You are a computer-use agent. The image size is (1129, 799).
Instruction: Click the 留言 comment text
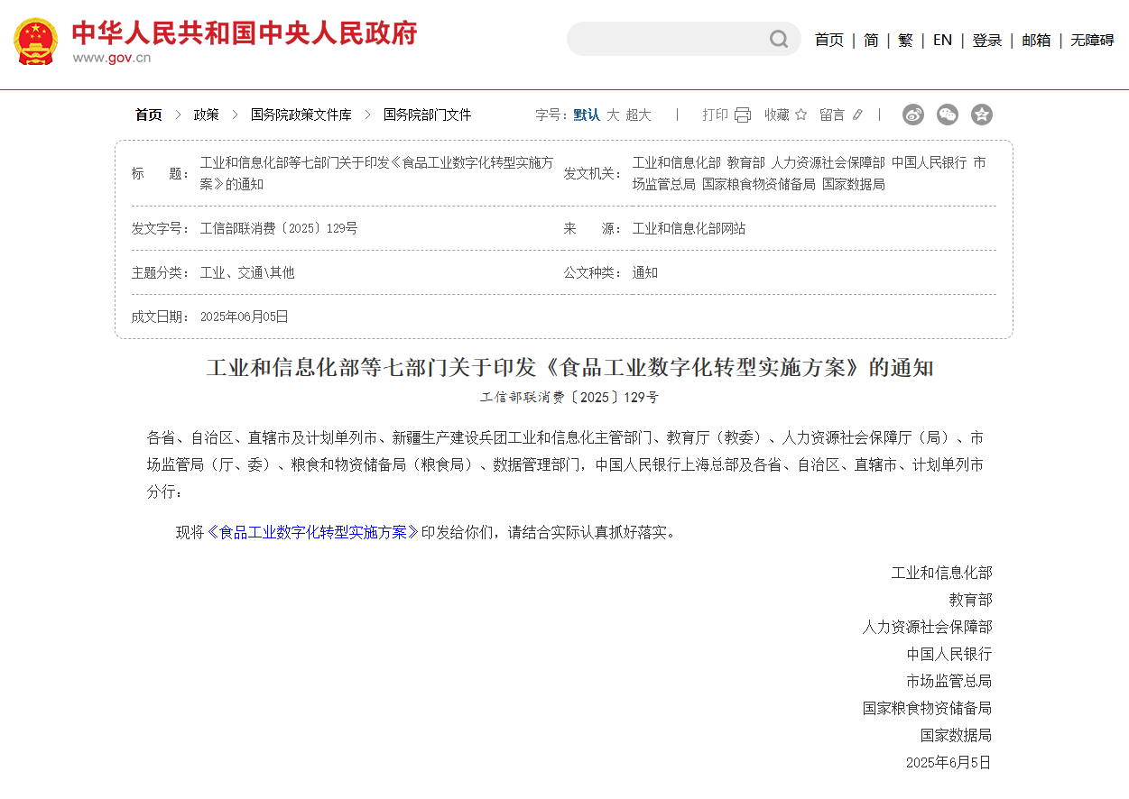pos(832,115)
